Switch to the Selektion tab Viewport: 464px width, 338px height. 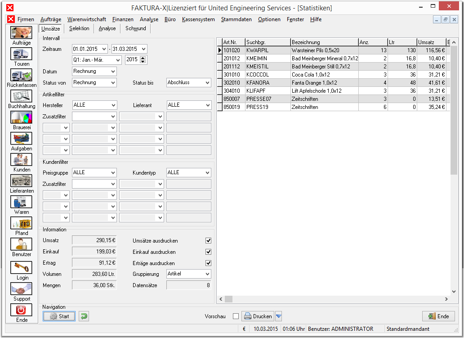point(79,28)
